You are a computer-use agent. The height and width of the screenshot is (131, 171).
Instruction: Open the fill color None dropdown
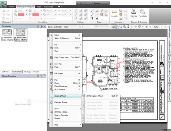pyautogui.click(x=56, y=11)
